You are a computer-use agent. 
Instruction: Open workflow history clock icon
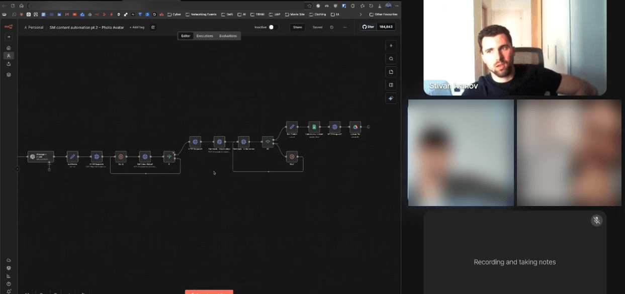tap(331, 27)
